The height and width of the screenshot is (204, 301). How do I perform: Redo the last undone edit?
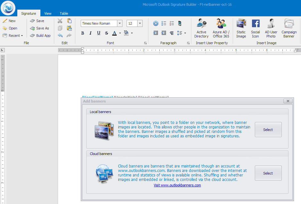pos(69,36)
